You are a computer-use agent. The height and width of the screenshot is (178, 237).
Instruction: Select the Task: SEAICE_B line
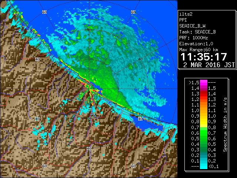point(197,32)
